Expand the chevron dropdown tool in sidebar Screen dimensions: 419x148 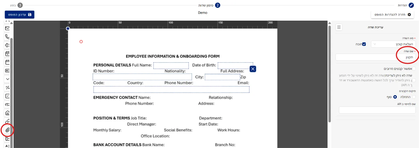point(7,79)
